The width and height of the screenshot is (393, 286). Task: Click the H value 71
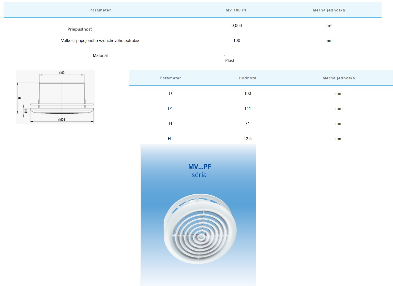coord(247,123)
